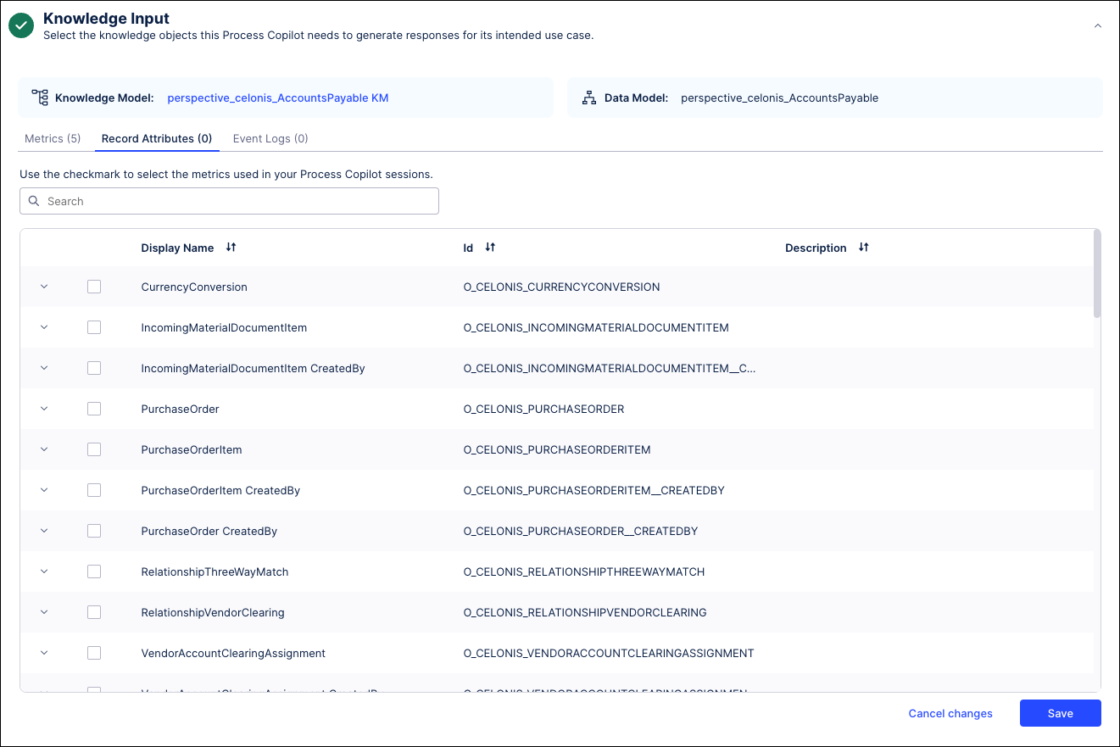1120x747 pixels.
Task: Expand RelationshipVendorClearing row
Action: pos(44,612)
